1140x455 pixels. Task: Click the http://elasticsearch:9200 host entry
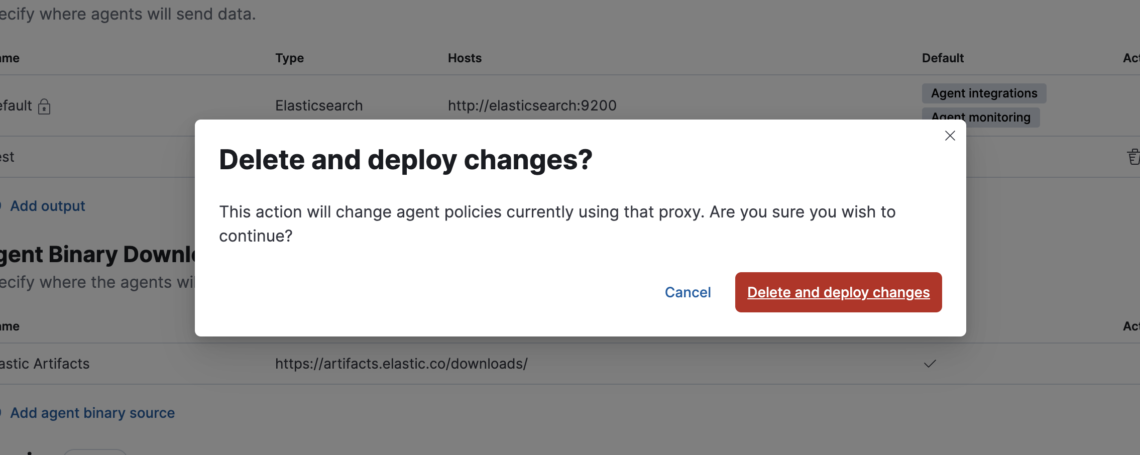click(x=532, y=105)
